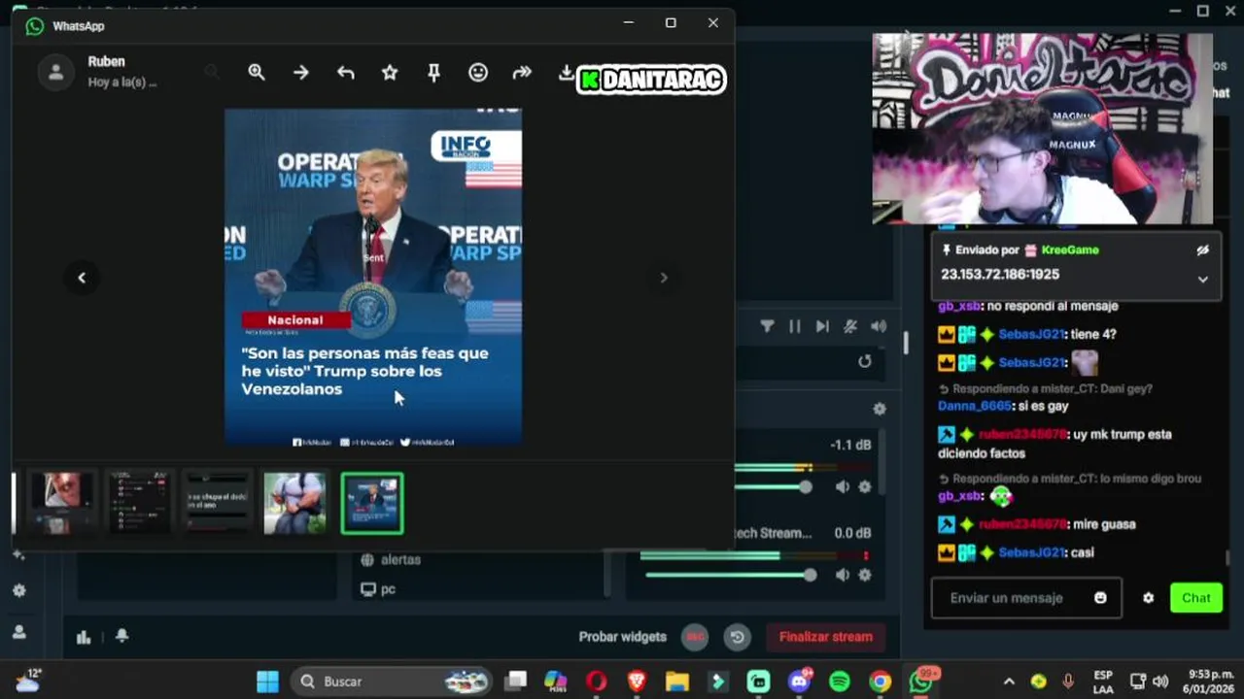
Task: Mute the -1.1 dB audio source
Action: pyautogui.click(x=843, y=487)
